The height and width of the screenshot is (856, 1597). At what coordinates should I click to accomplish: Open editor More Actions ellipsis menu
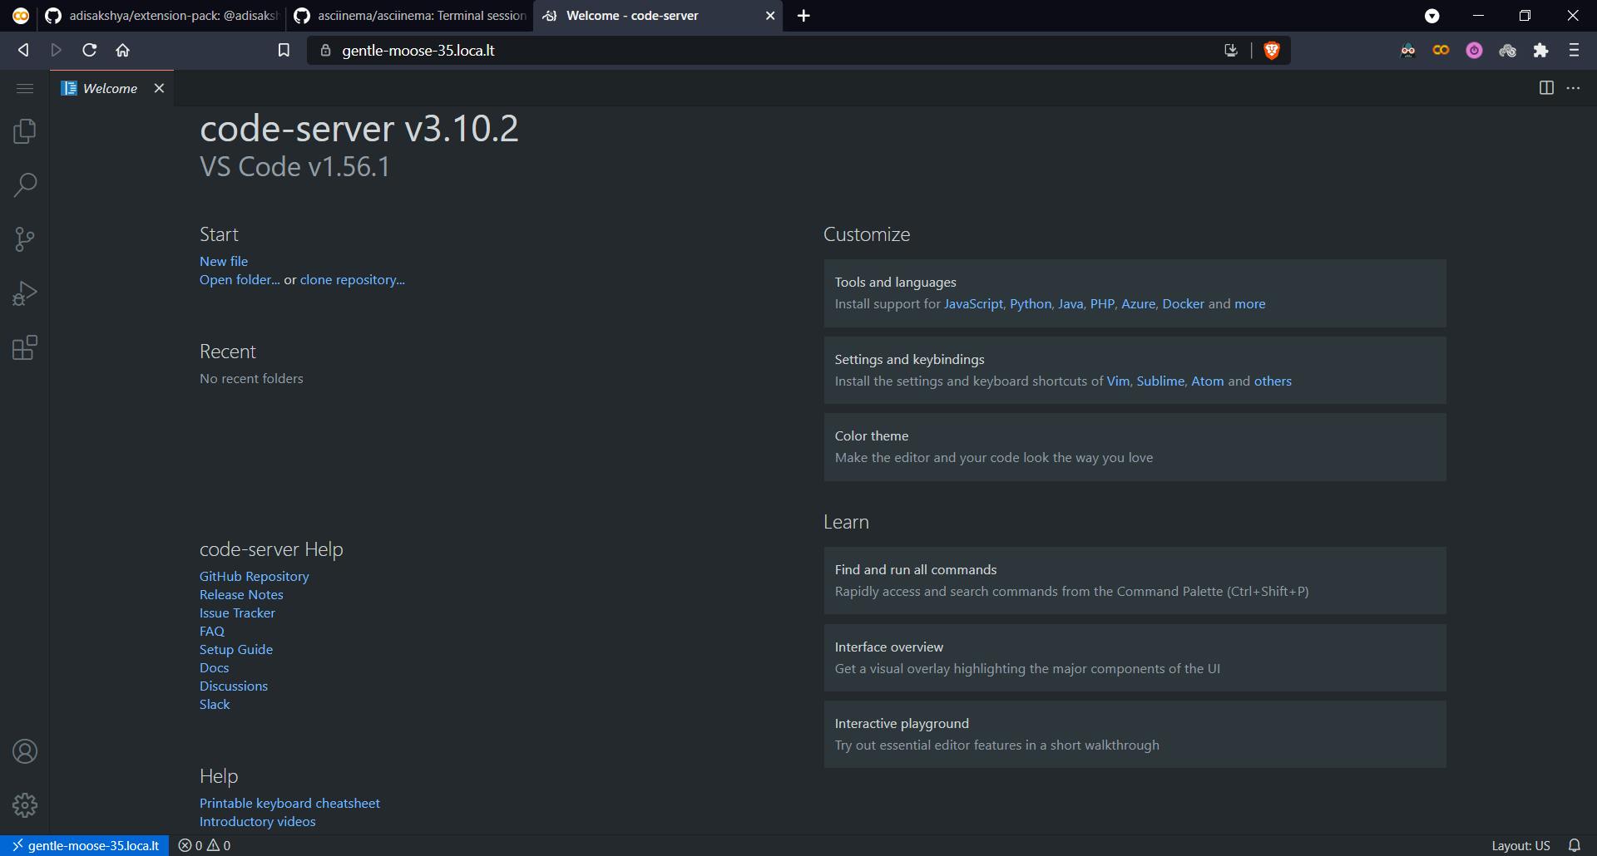click(x=1573, y=88)
